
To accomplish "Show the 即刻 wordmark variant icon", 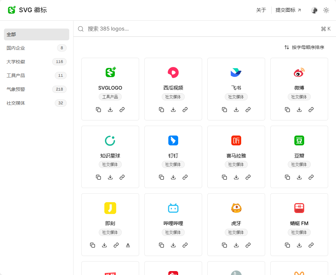I will click(128, 245).
